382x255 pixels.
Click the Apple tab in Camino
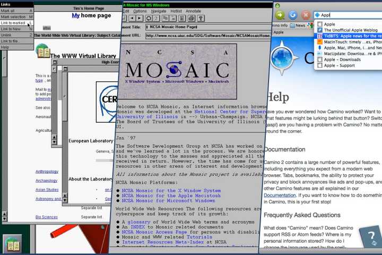coord(279,32)
